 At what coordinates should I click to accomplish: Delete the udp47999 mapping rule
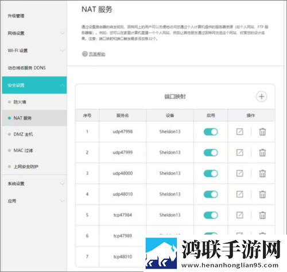click(262, 152)
